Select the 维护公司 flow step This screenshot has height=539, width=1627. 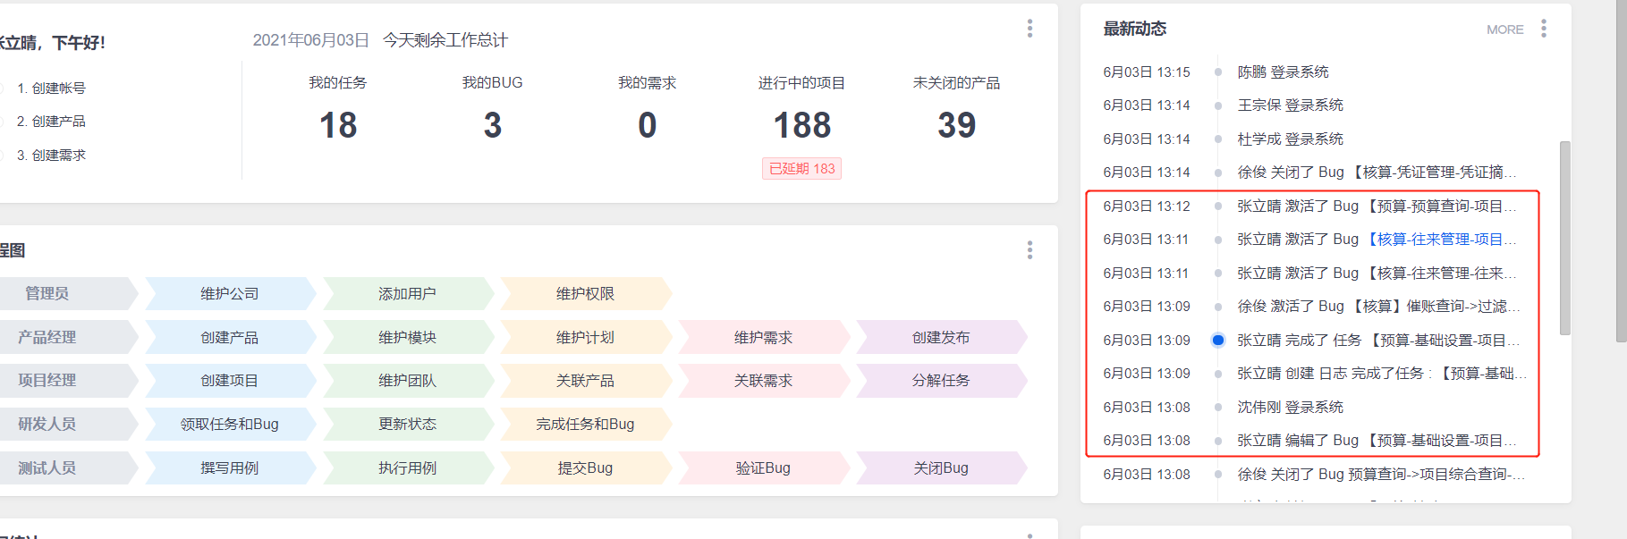point(230,293)
